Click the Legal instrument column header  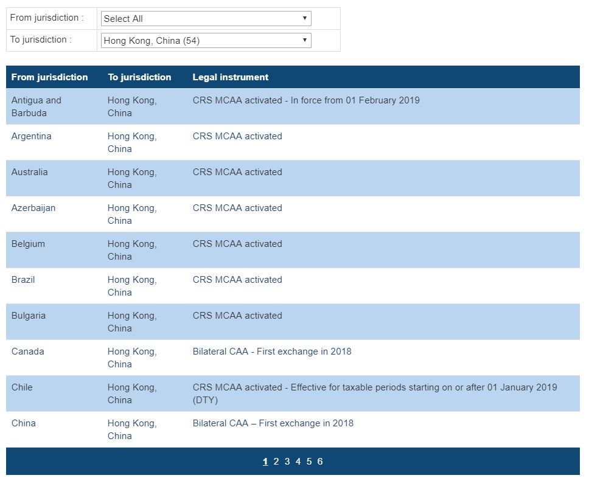tap(231, 77)
